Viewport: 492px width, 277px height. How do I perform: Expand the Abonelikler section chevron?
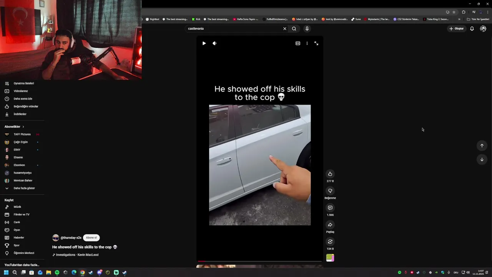pyautogui.click(x=23, y=127)
